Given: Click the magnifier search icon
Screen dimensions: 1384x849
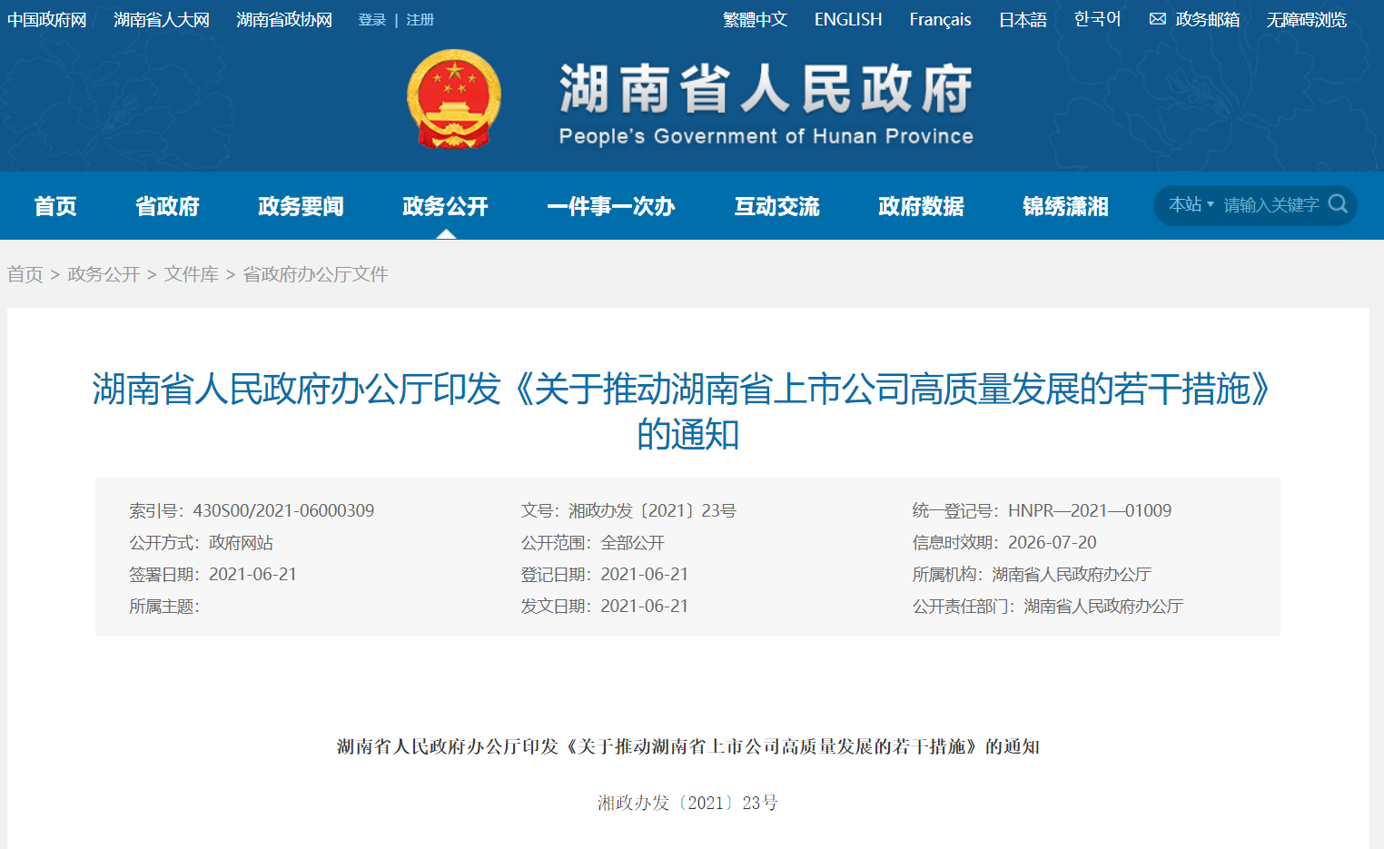Looking at the screenshot, I should click(1337, 204).
